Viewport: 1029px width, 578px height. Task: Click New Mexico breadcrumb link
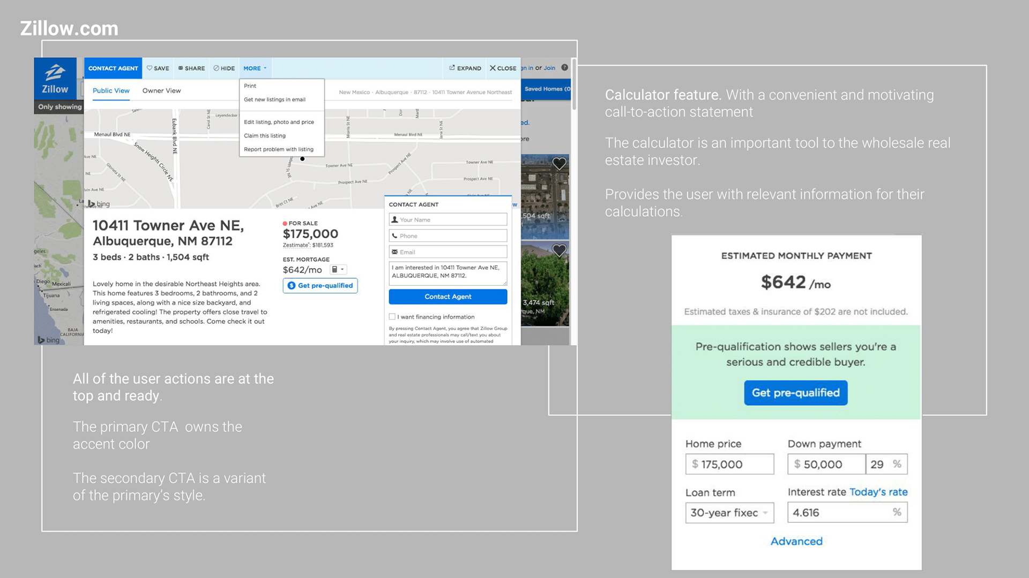(x=354, y=93)
